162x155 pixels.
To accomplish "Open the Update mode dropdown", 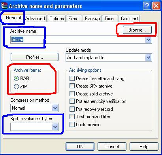I will [x=109, y=58].
